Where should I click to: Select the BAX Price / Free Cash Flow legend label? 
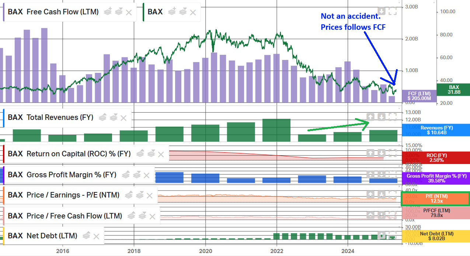65,216
